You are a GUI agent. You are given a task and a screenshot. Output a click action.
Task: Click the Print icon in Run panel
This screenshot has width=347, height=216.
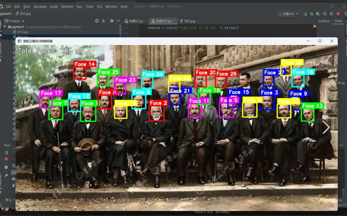13,179
